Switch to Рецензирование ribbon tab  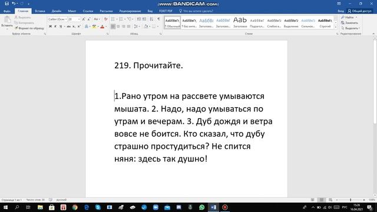[130, 11]
